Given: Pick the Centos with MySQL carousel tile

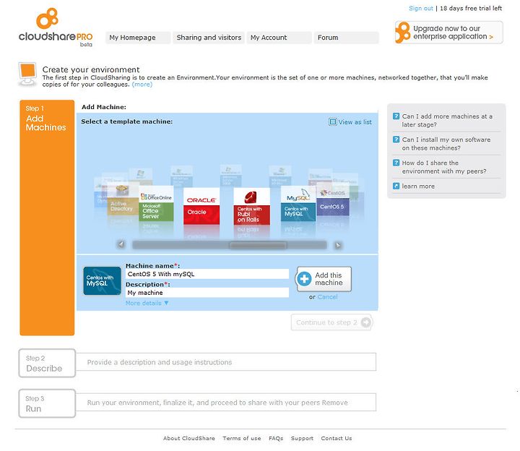Looking at the screenshot, I should point(298,204).
